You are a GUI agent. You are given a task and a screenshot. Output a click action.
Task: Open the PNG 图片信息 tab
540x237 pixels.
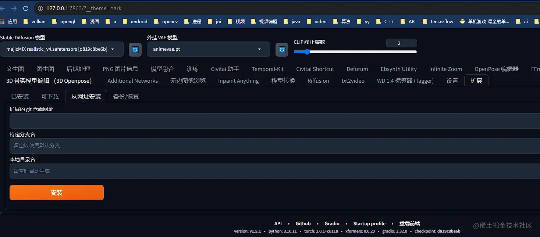point(120,69)
